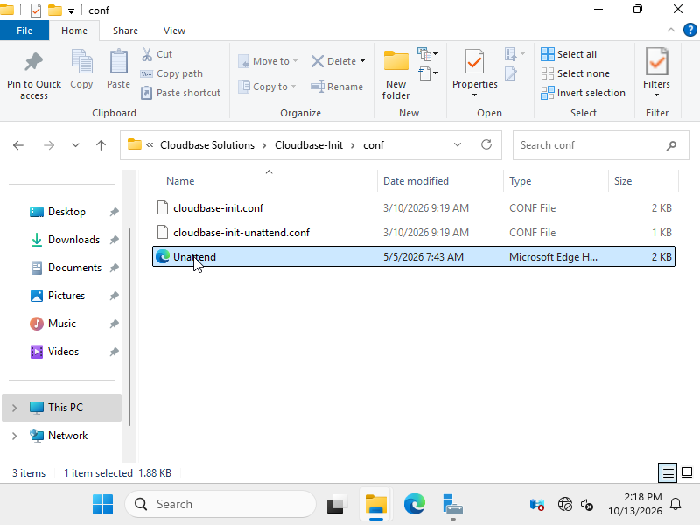Screen dimensions: 700x525
Task: Open address bar history dropdown
Action: pos(458,144)
